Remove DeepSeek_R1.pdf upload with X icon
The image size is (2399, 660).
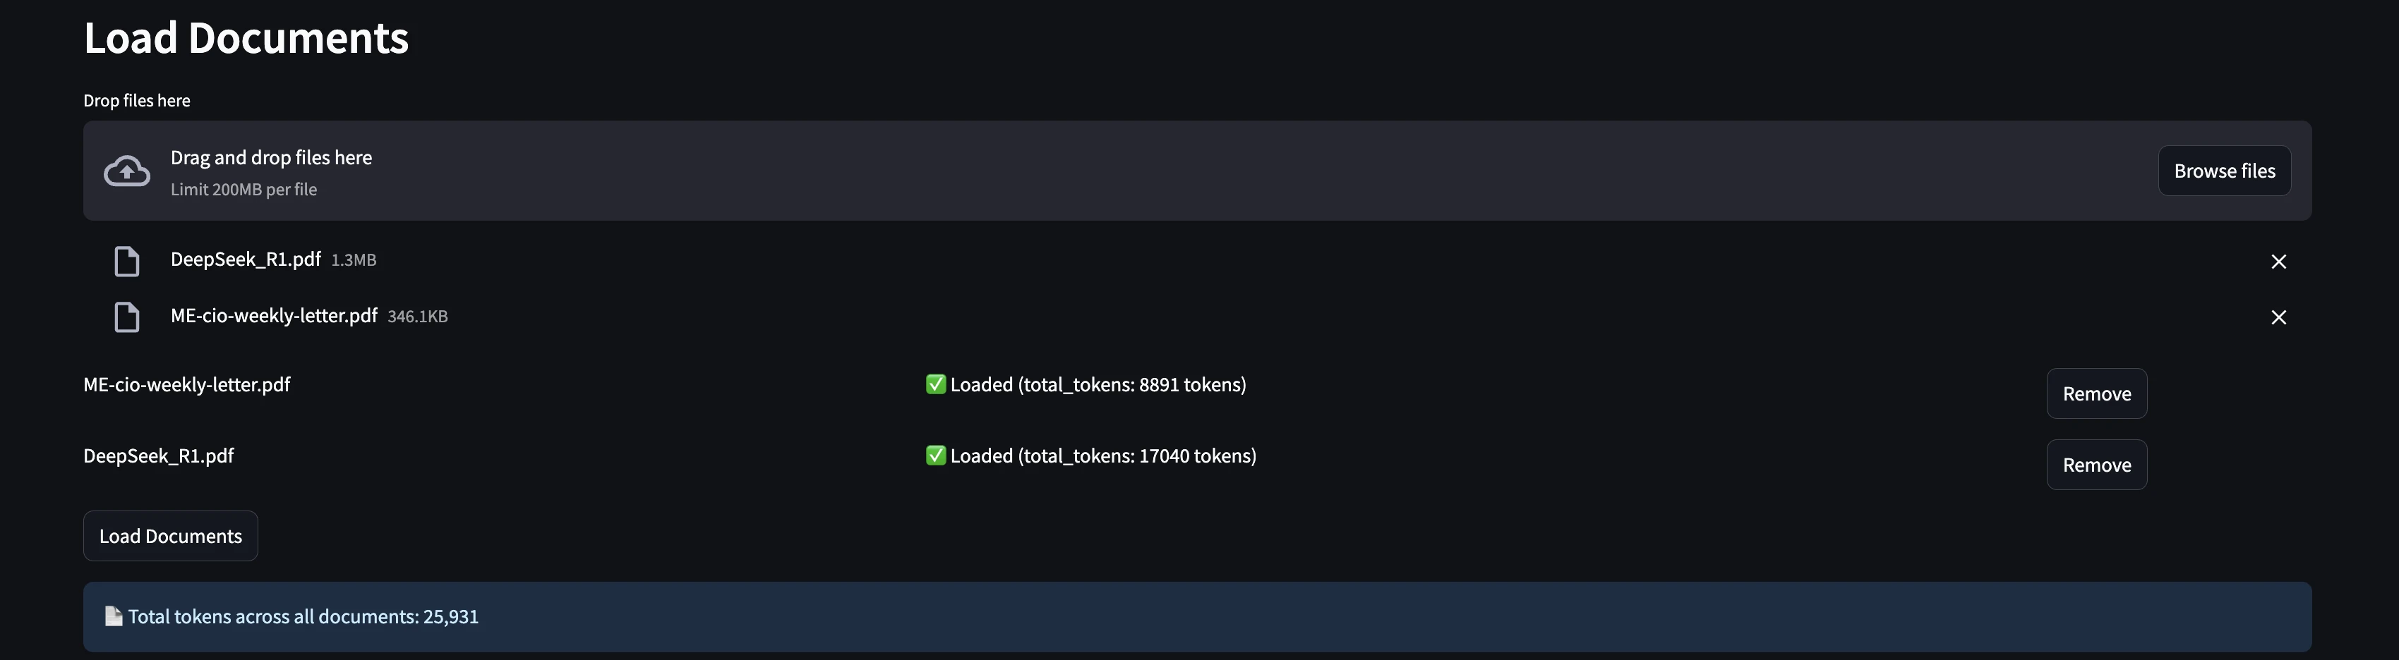[x=2278, y=262]
